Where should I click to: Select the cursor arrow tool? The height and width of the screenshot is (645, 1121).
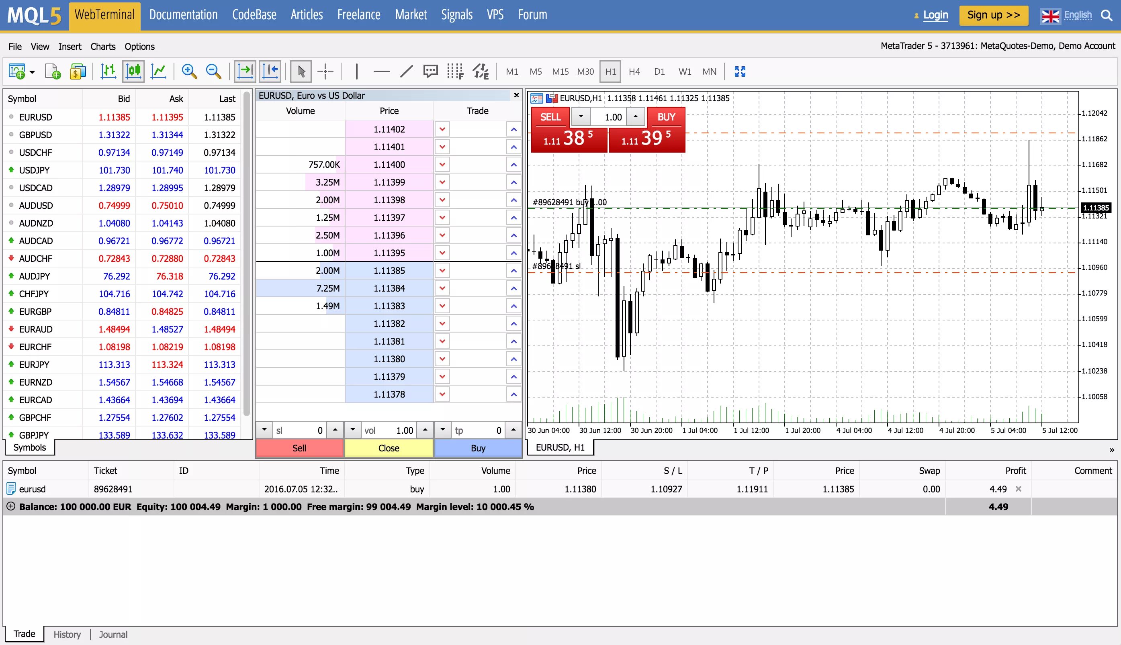pos(301,71)
